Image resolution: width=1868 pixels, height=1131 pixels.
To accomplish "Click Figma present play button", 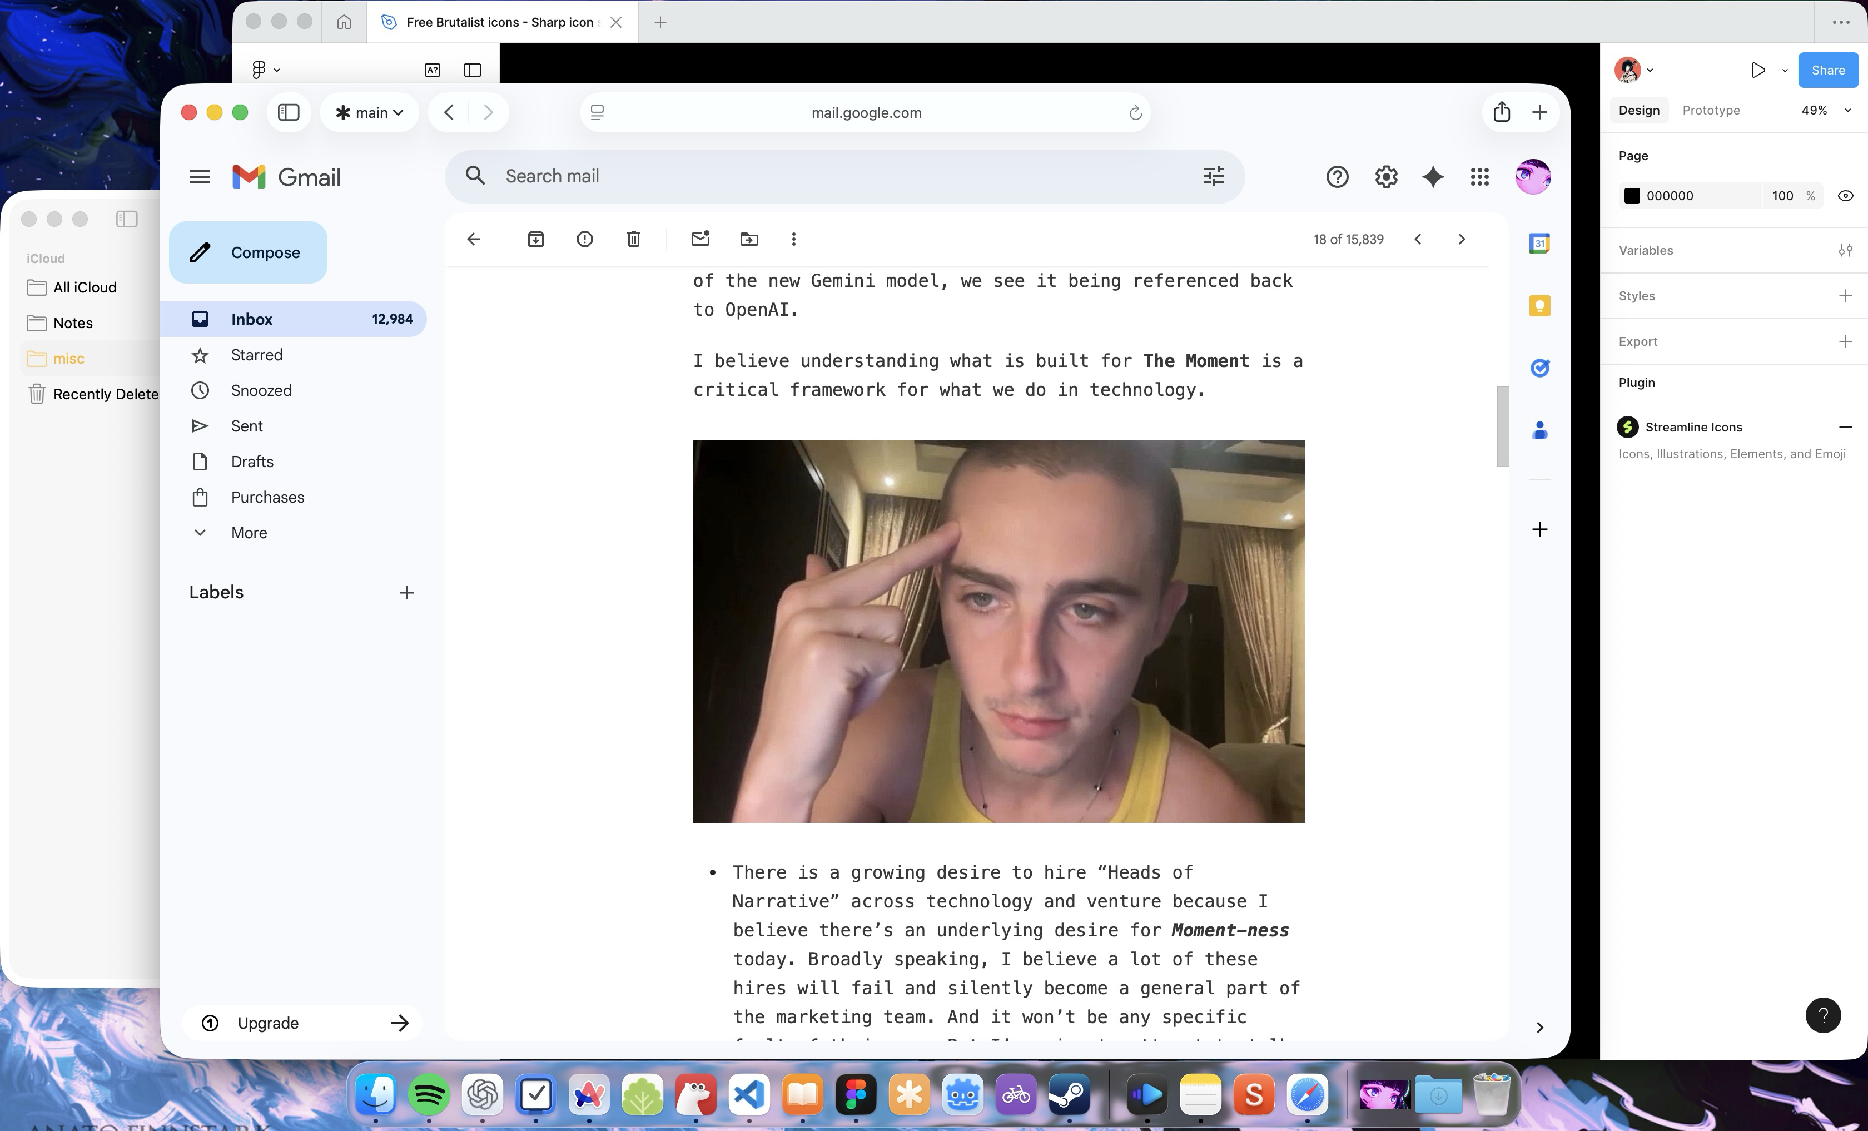I will [1757, 71].
